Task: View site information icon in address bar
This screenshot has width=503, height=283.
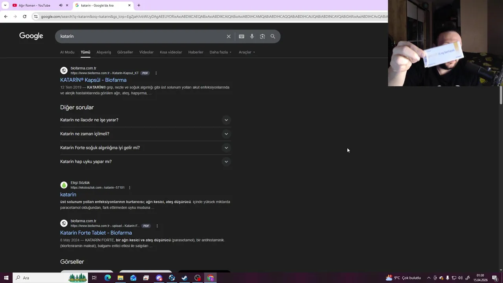Action: (36, 17)
